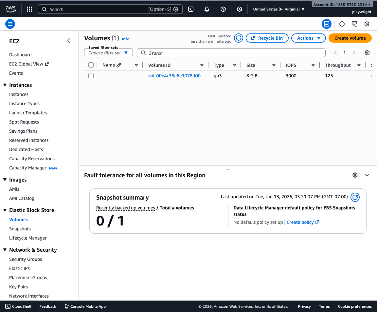Open the Actions dropdown
This screenshot has width=377, height=312.
click(308, 38)
